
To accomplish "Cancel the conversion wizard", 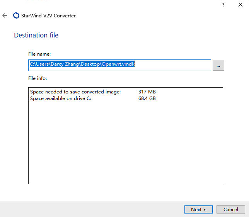I will (x=231, y=210).
